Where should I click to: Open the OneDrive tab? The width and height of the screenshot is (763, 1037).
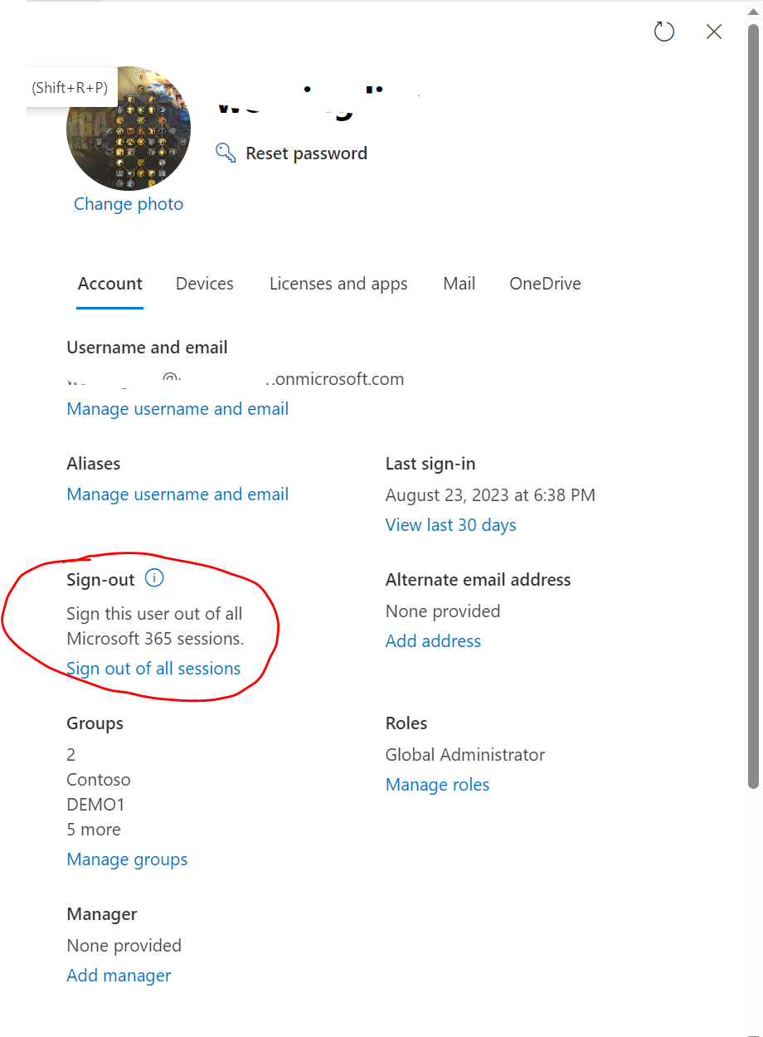(544, 284)
